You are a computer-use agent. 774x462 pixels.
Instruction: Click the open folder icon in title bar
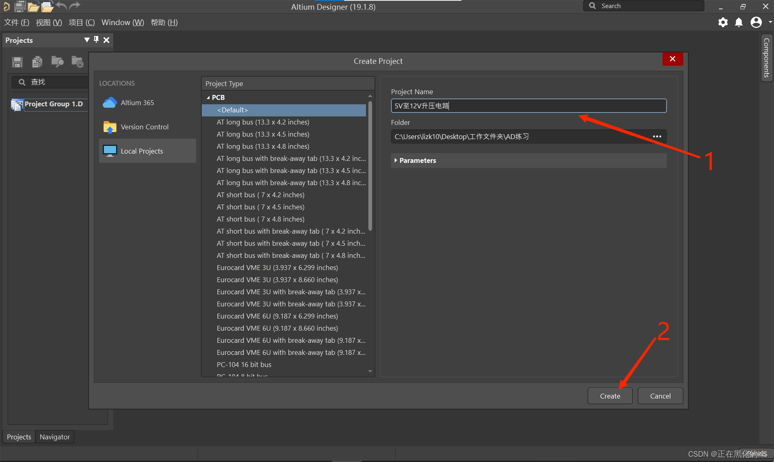(x=34, y=6)
